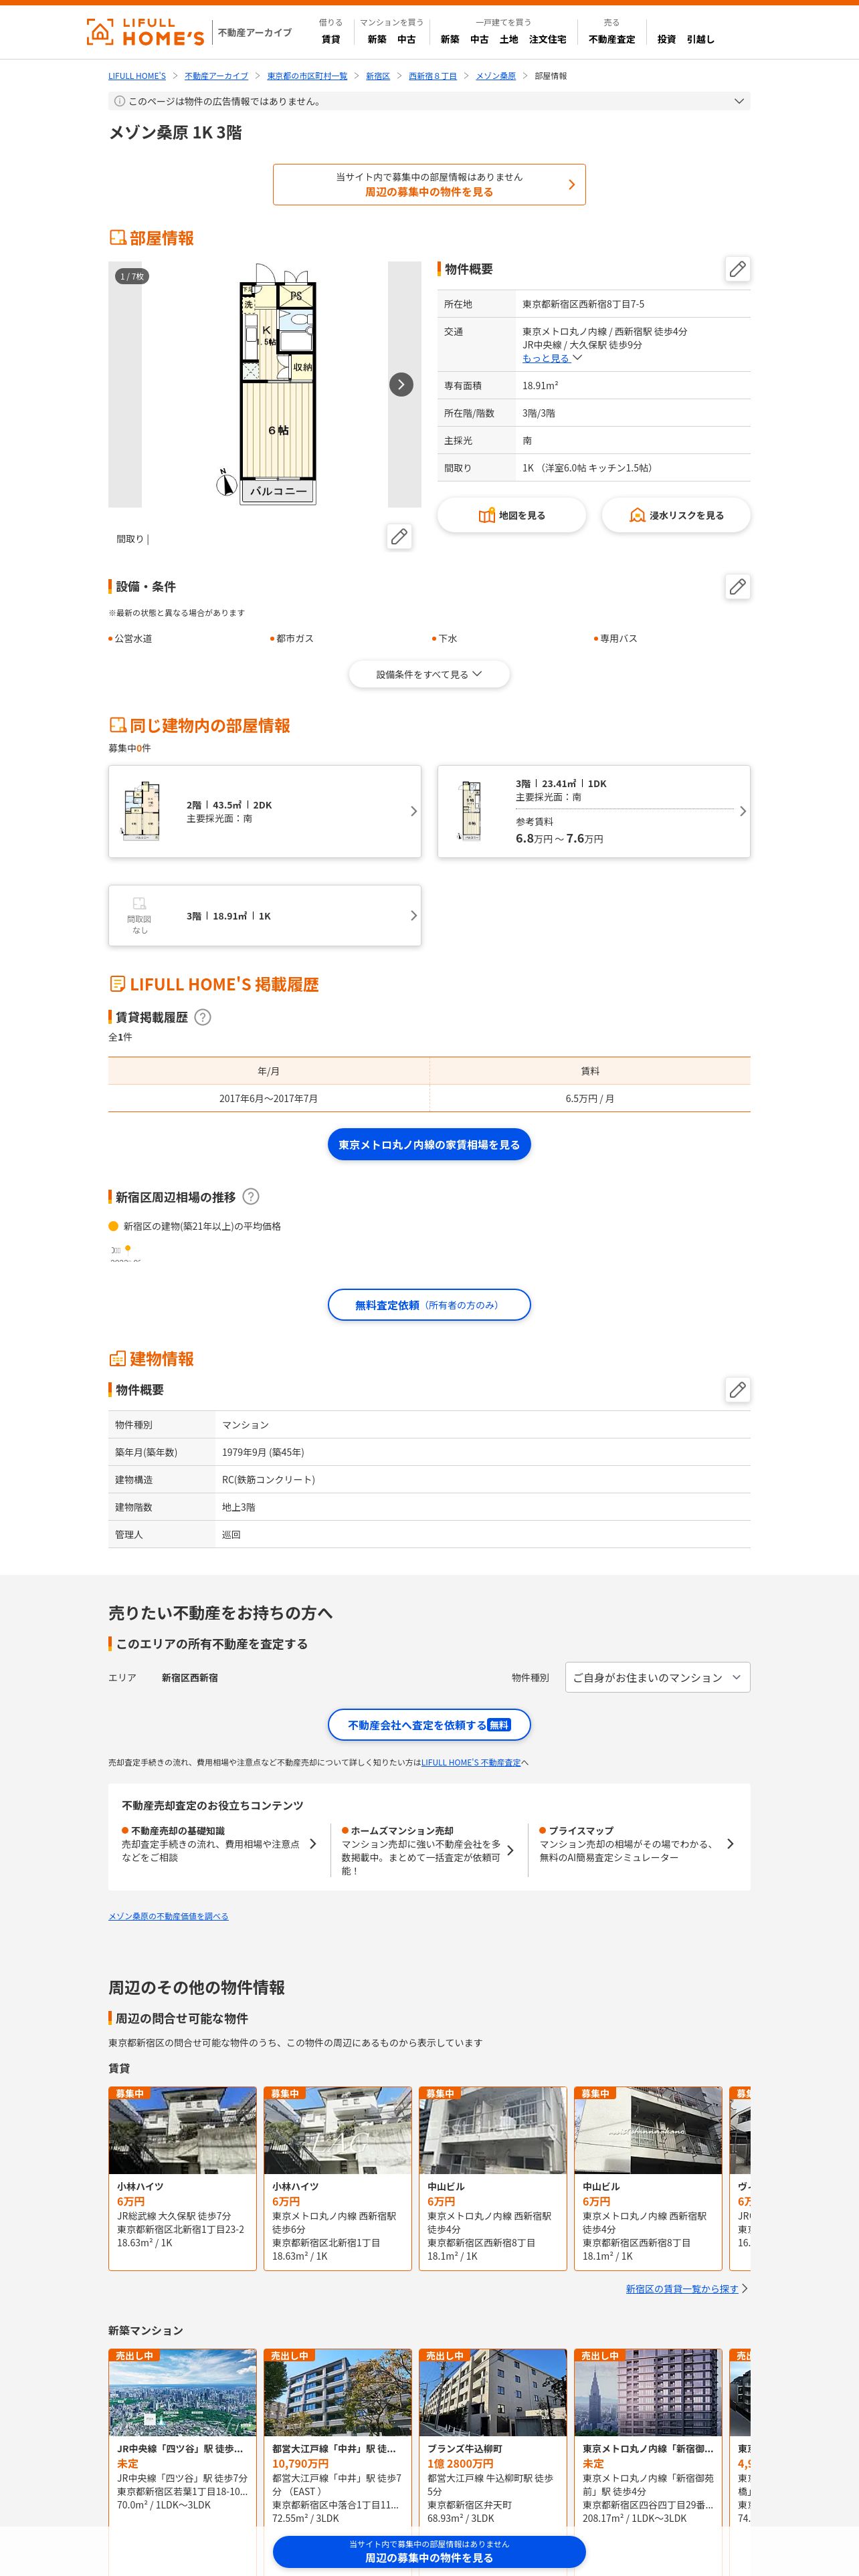Click the edit pencil icon beside 物件概要 at top

coord(737,269)
